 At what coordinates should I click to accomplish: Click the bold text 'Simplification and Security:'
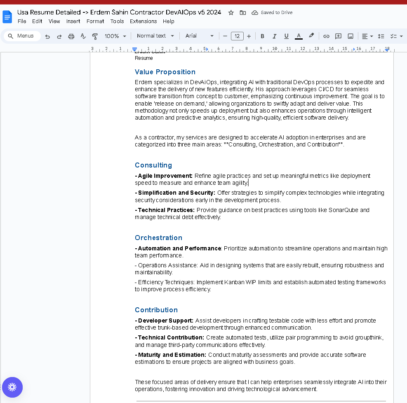click(176, 193)
